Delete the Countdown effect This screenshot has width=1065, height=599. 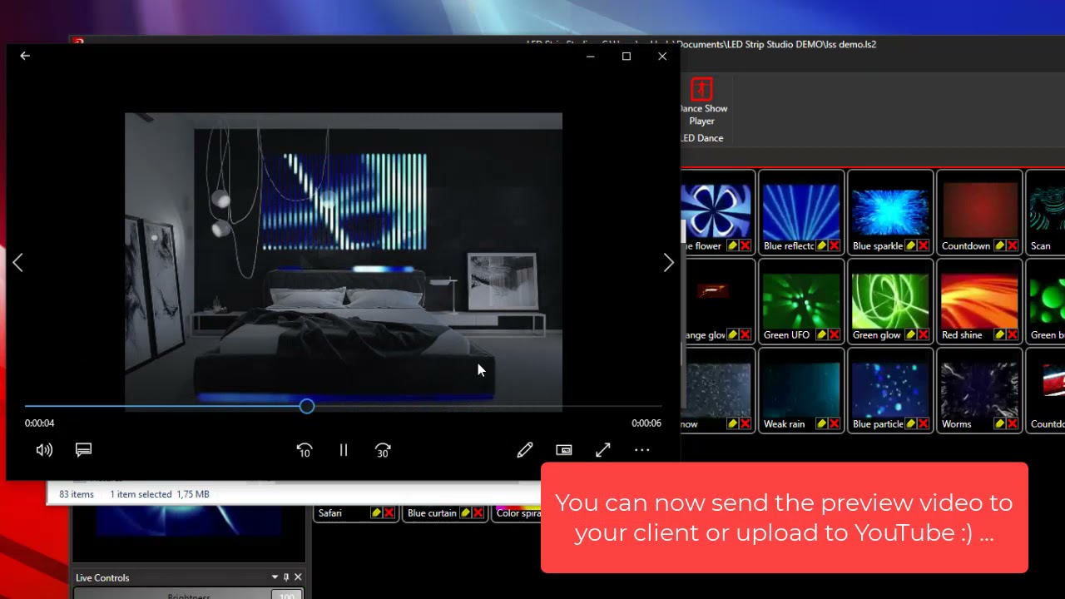[x=1012, y=246]
